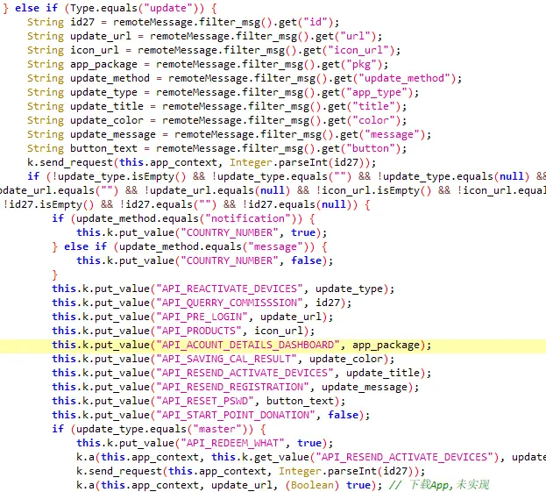Click the "API_QUERRY_COMMISSSION" key string
The height and width of the screenshot is (492, 546).
tap(230, 303)
